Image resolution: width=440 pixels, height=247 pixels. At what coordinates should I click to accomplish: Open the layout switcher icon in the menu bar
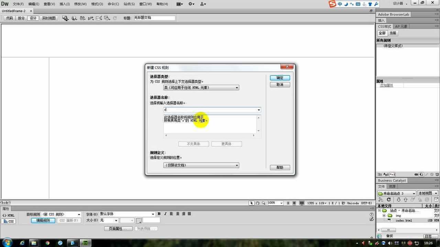click(180, 4)
